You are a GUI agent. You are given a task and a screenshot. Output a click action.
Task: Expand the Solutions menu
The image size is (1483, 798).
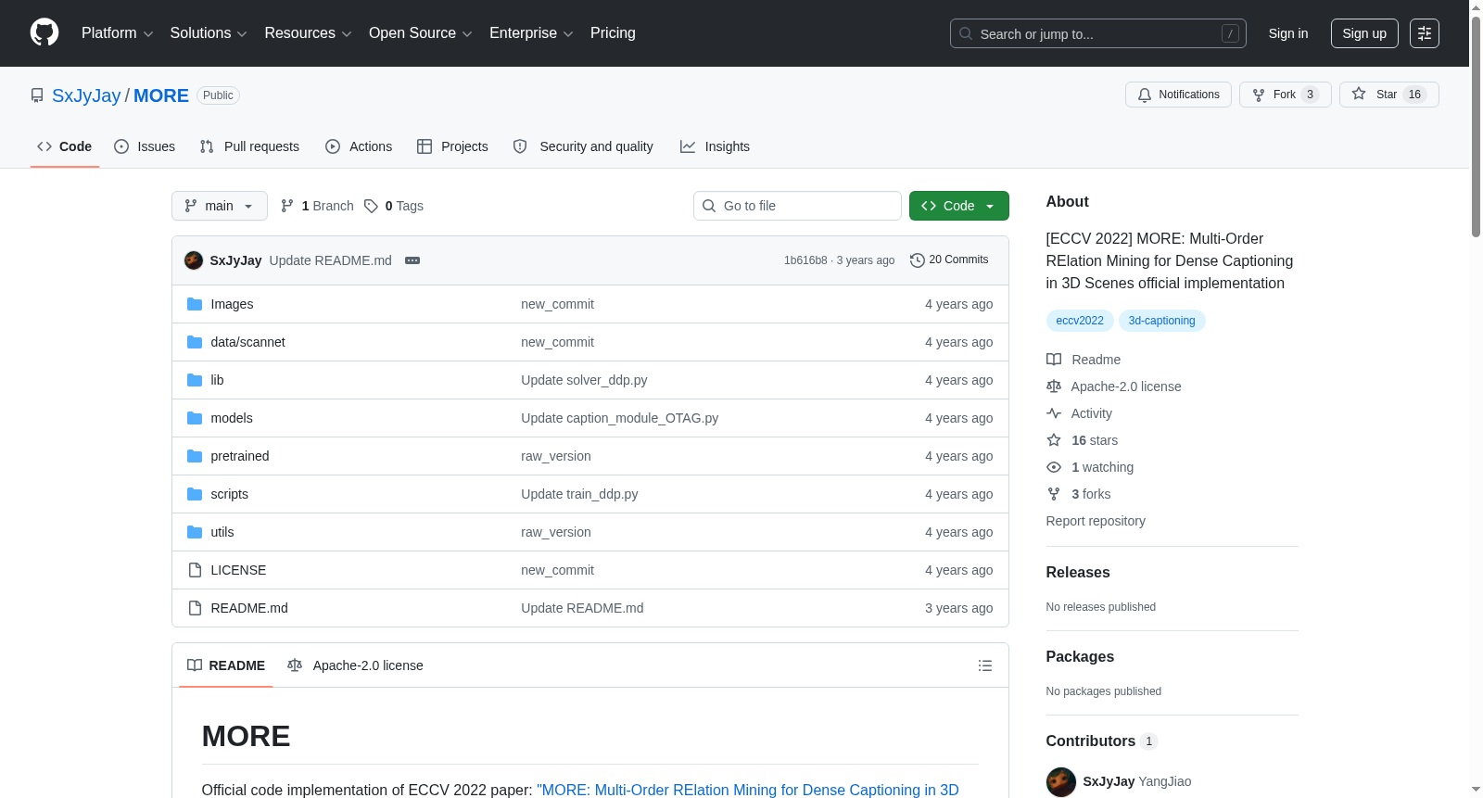[x=209, y=33]
